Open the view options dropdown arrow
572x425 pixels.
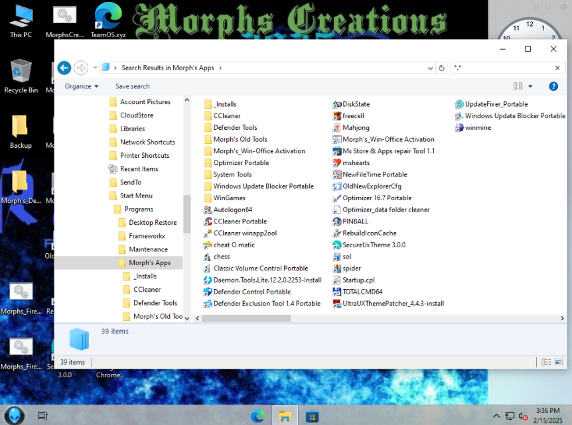530,86
